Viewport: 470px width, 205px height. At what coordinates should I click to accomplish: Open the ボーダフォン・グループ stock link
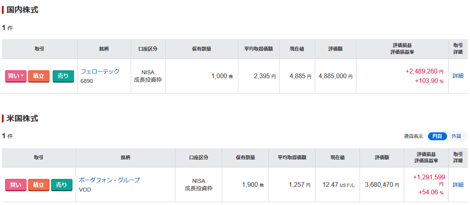(x=109, y=180)
